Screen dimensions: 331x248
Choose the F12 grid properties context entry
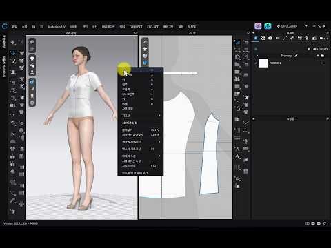pos(141,166)
